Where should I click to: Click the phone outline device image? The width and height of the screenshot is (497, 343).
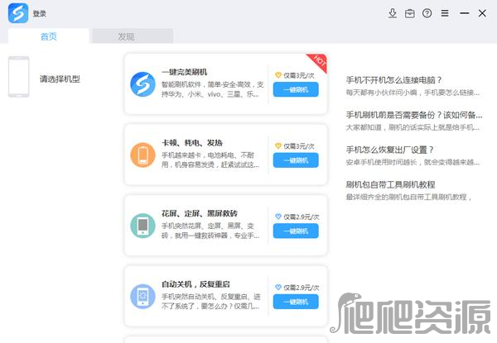point(19,77)
